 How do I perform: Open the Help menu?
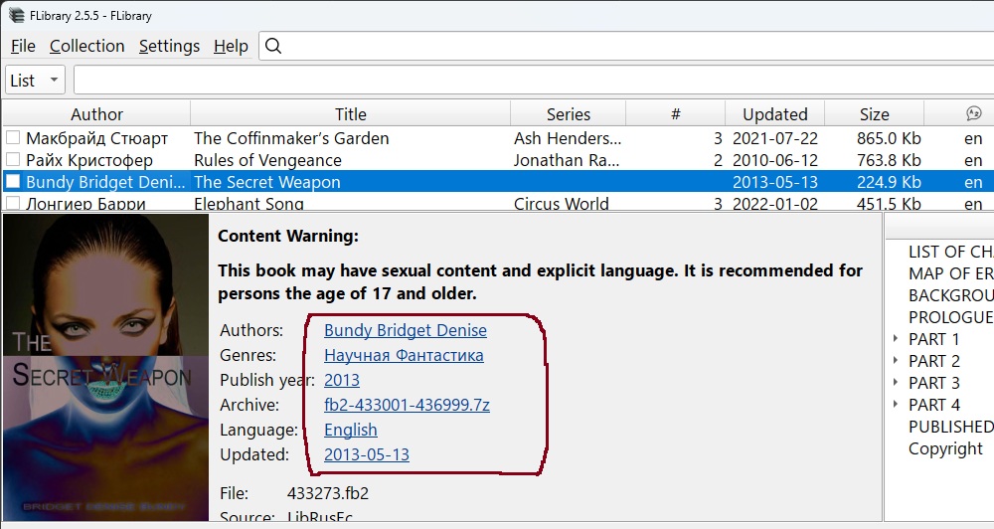coord(231,47)
